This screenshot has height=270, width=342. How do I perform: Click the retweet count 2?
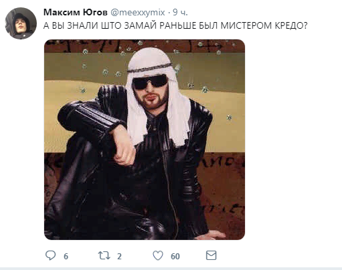(x=119, y=257)
